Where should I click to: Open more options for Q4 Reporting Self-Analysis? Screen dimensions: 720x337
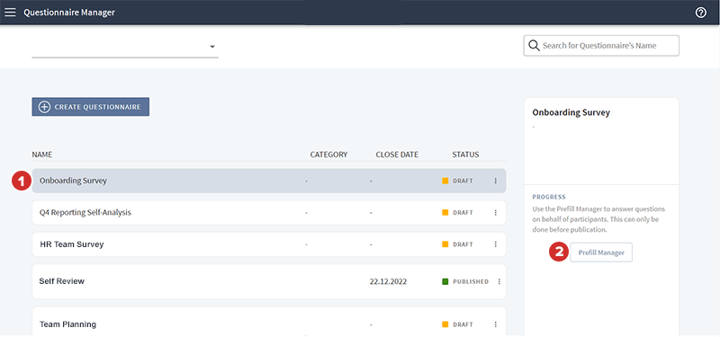(496, 213)
